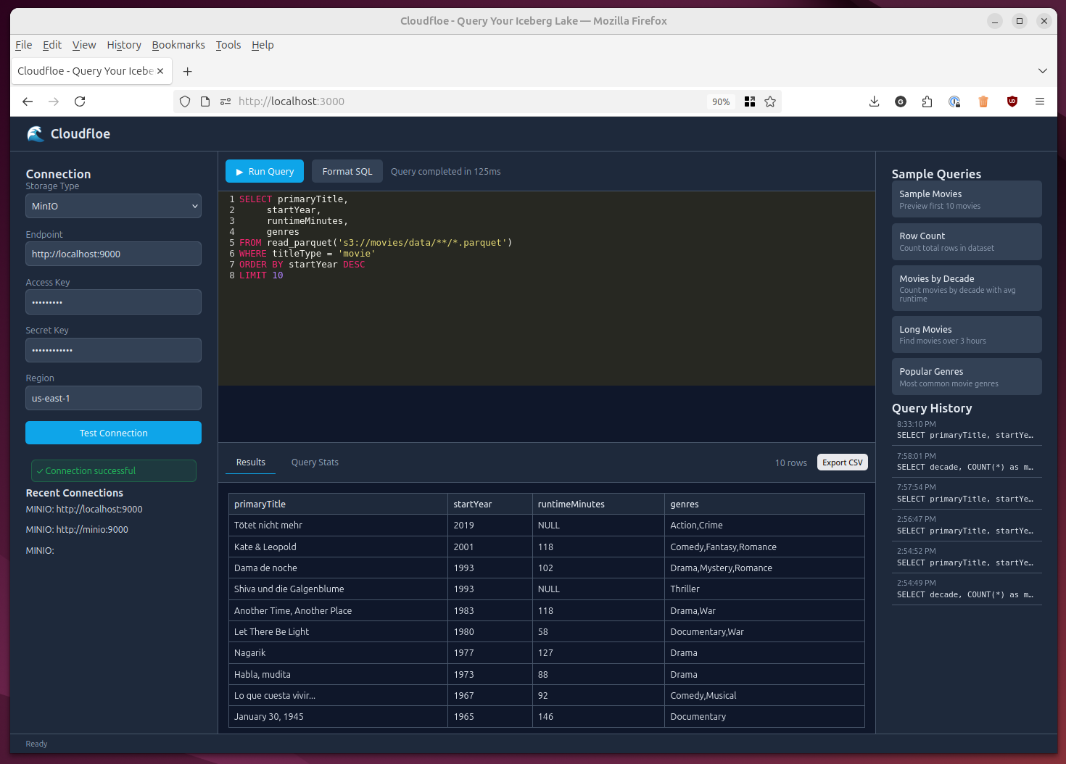Click Test Connection
Image resolution: width=1066 pixels, height=764 pixels.
(113, 433)
